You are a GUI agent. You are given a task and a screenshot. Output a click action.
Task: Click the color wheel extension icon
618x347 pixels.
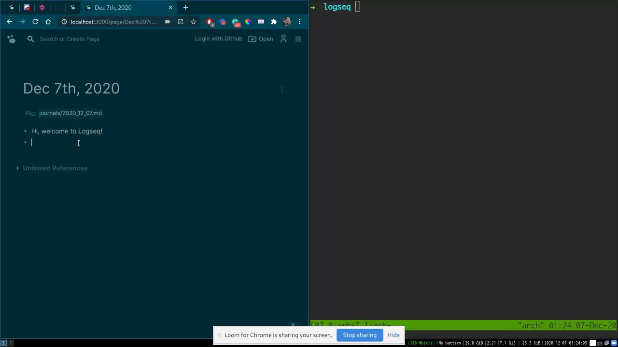coord(248,22)
